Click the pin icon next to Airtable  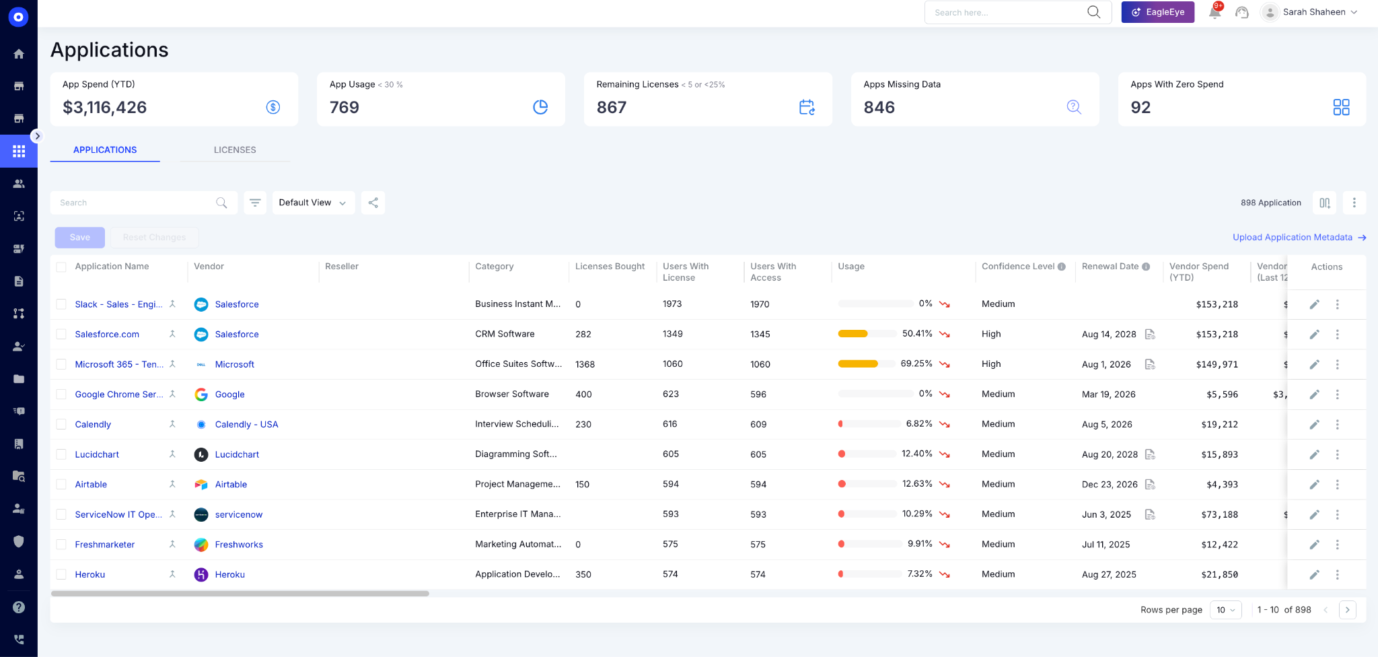[x=172, y=484]
